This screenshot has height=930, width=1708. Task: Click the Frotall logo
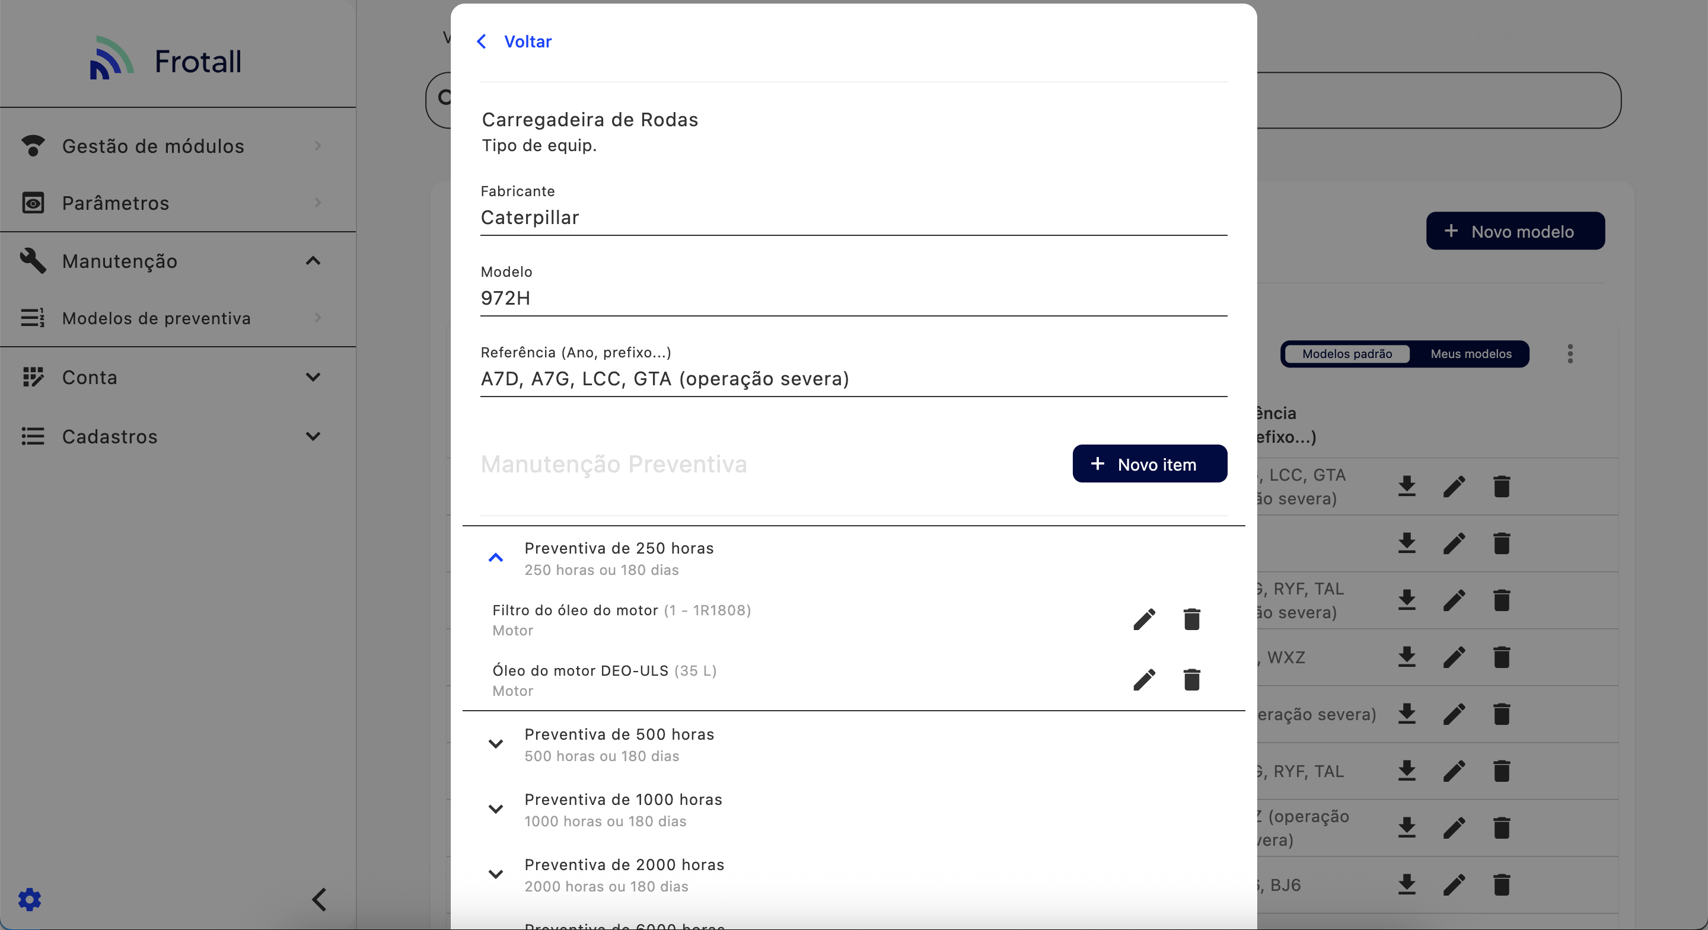click(x=166, y=58)
